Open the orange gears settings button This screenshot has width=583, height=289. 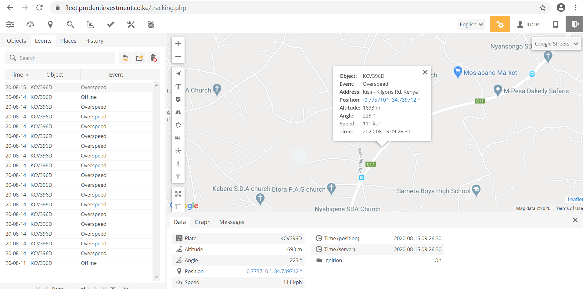click(500, 24)
